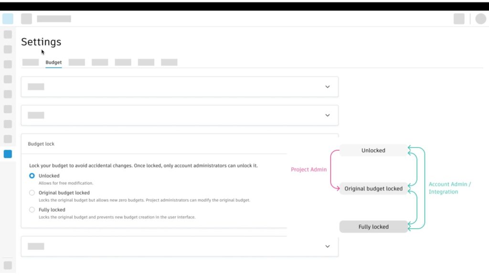Choose the Original budget locked radio option
This screenshot has width=489, height=275.
pyautogui.click(x=32, y=193)
